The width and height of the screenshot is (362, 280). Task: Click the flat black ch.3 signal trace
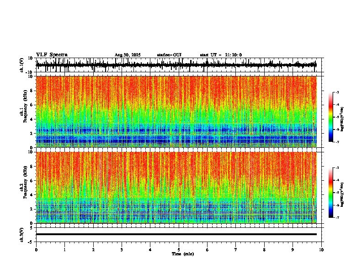click(176, 234)
